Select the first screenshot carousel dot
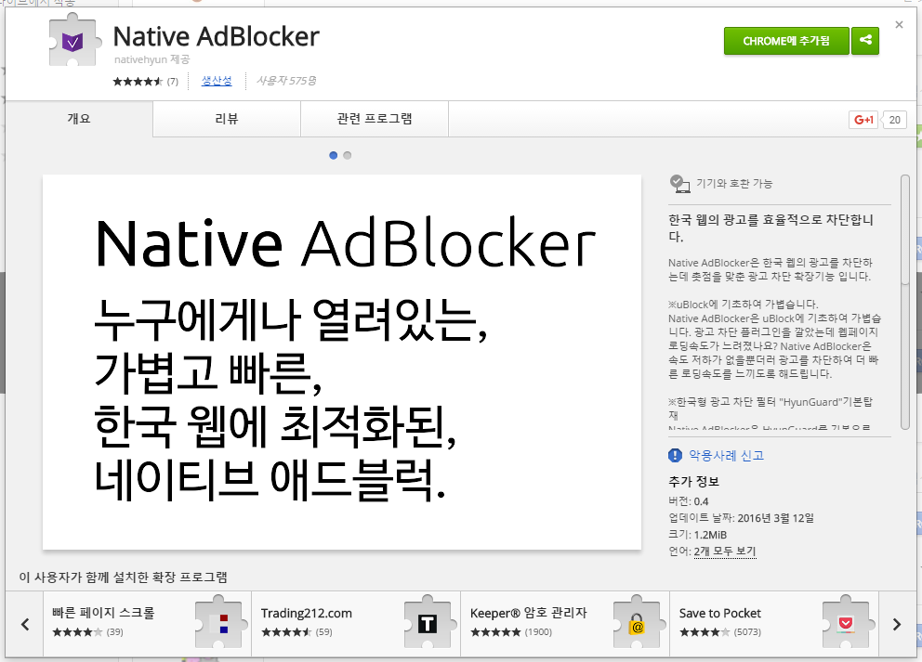The height and width of the screenshot is (662, 922). (334, 155)
